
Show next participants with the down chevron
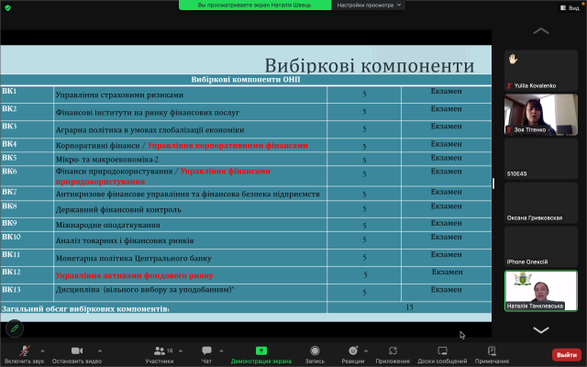541,330
